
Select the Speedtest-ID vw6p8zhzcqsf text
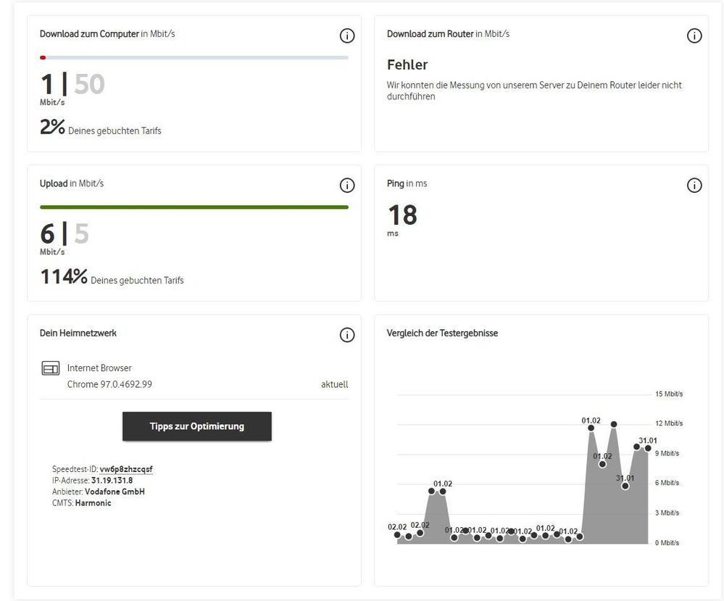tap(126, 469)
